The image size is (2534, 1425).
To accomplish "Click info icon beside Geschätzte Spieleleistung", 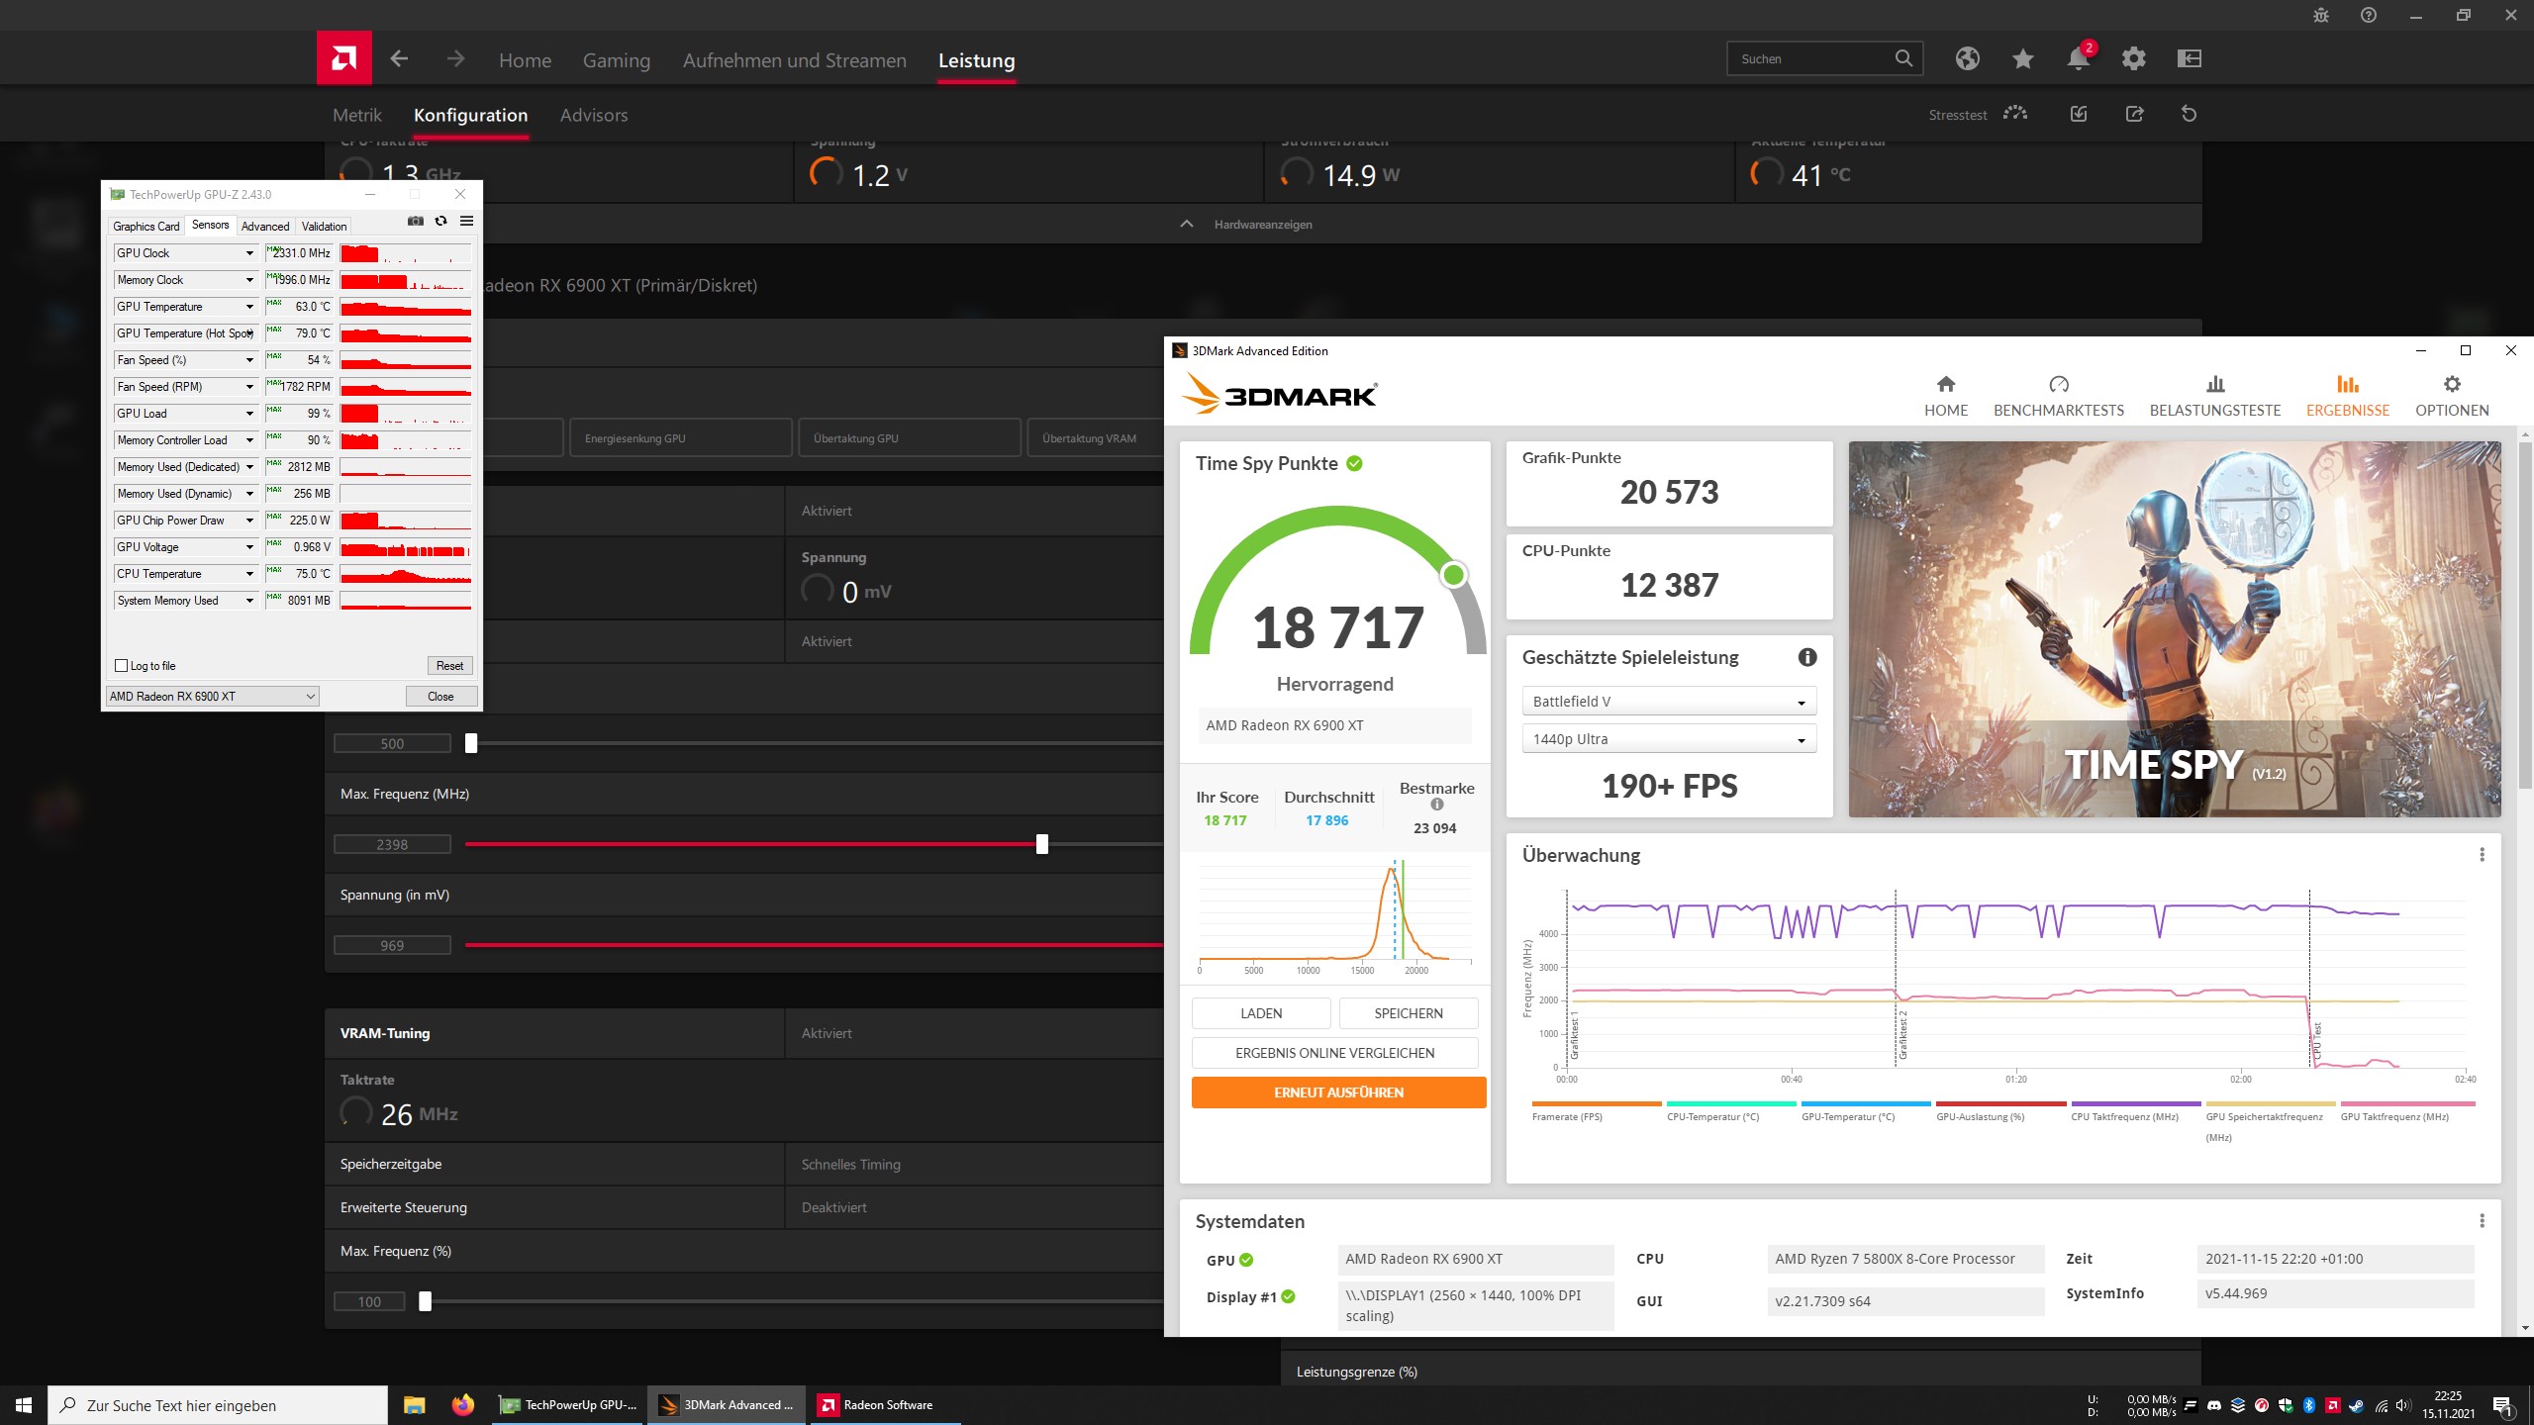I will click(x=1807, y=657).
